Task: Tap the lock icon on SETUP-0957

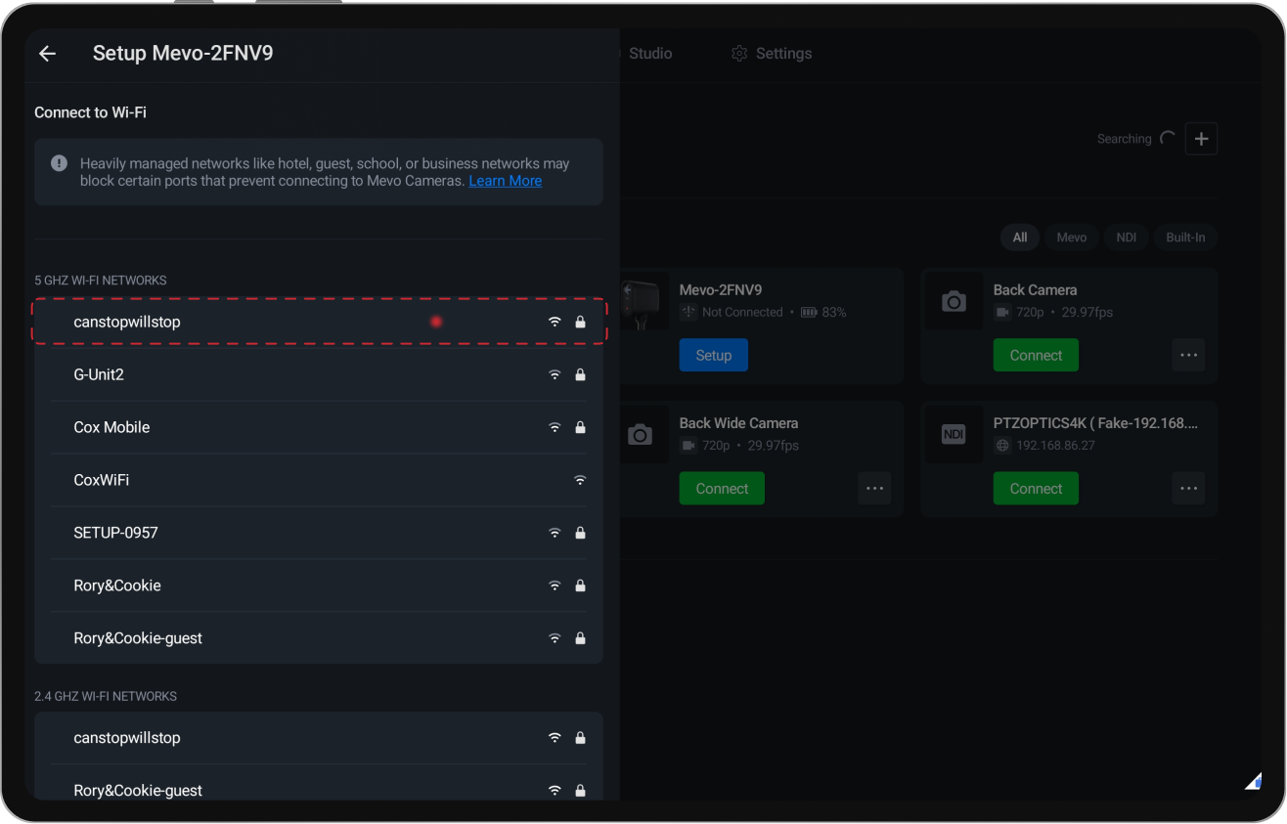Action: coord(580,533)
